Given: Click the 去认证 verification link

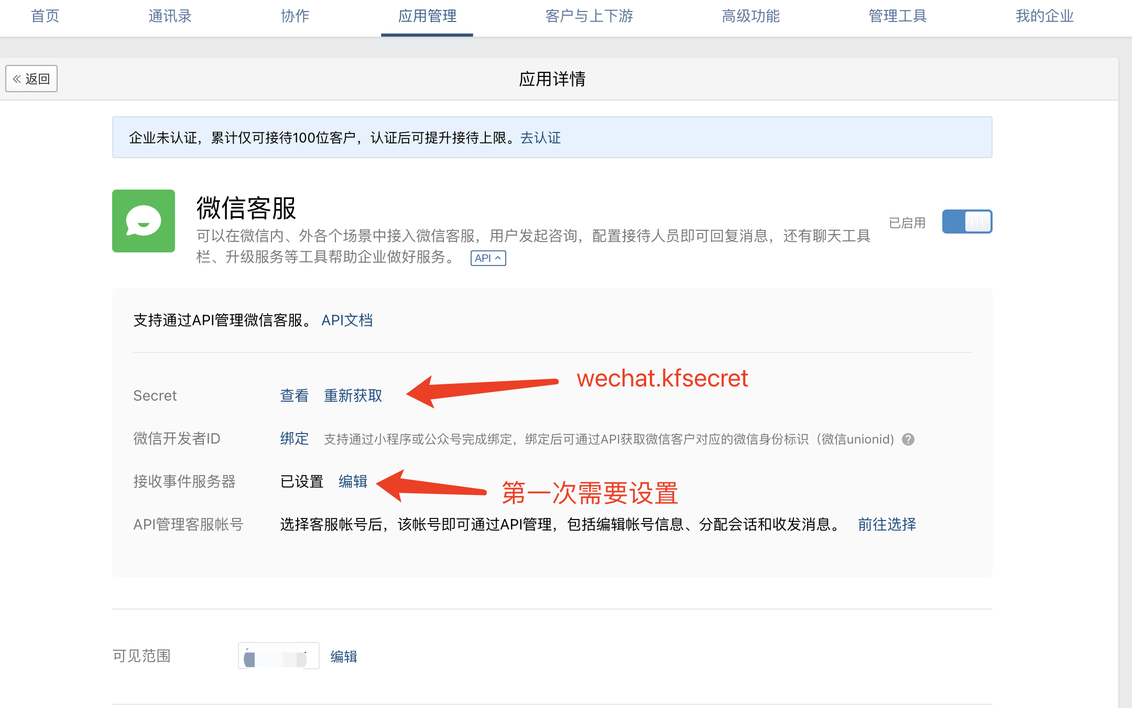Looking at the screenshot, I should 540,138.
